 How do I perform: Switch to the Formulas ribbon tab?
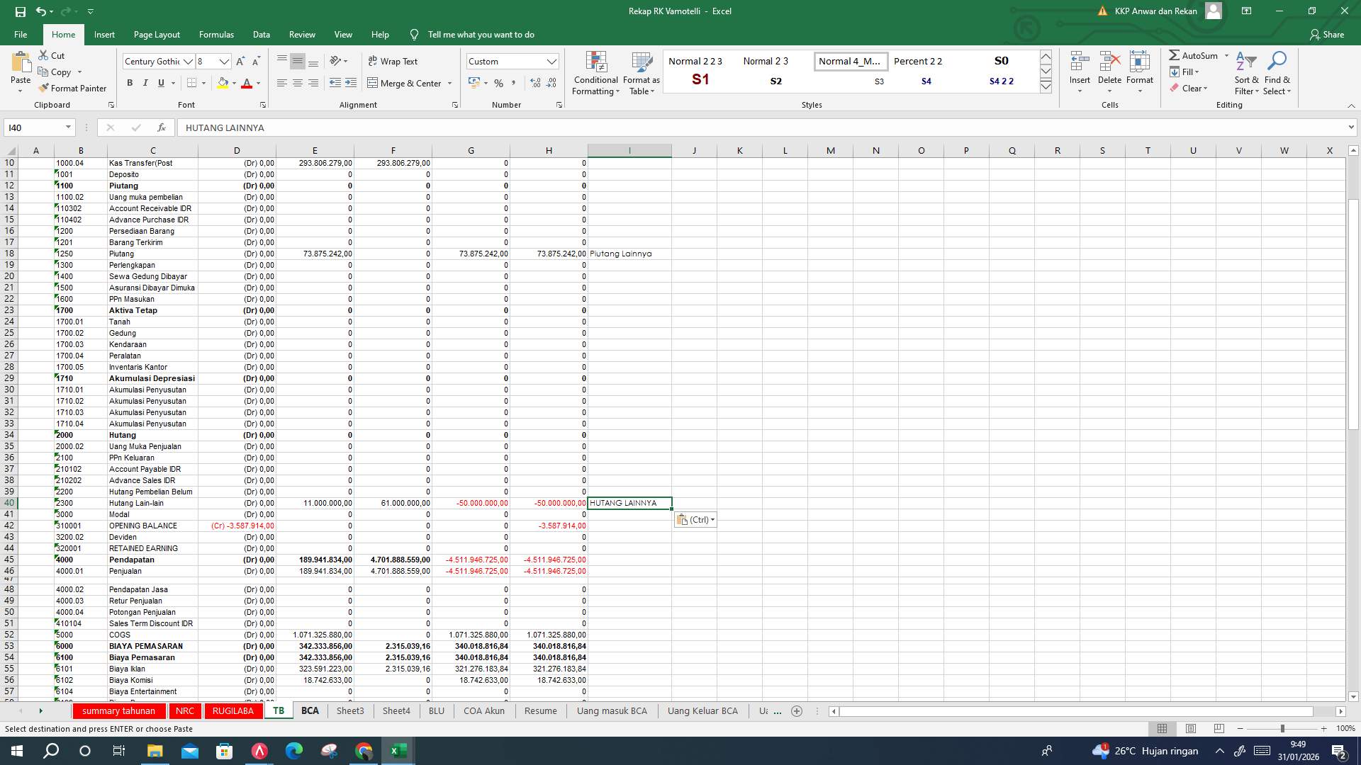pos(216,34)
